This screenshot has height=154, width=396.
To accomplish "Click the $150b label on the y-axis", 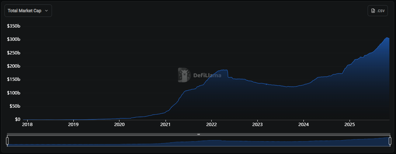I will (x=13, y=79).
